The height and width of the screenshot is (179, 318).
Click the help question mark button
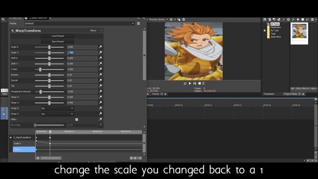pos(101,30)
